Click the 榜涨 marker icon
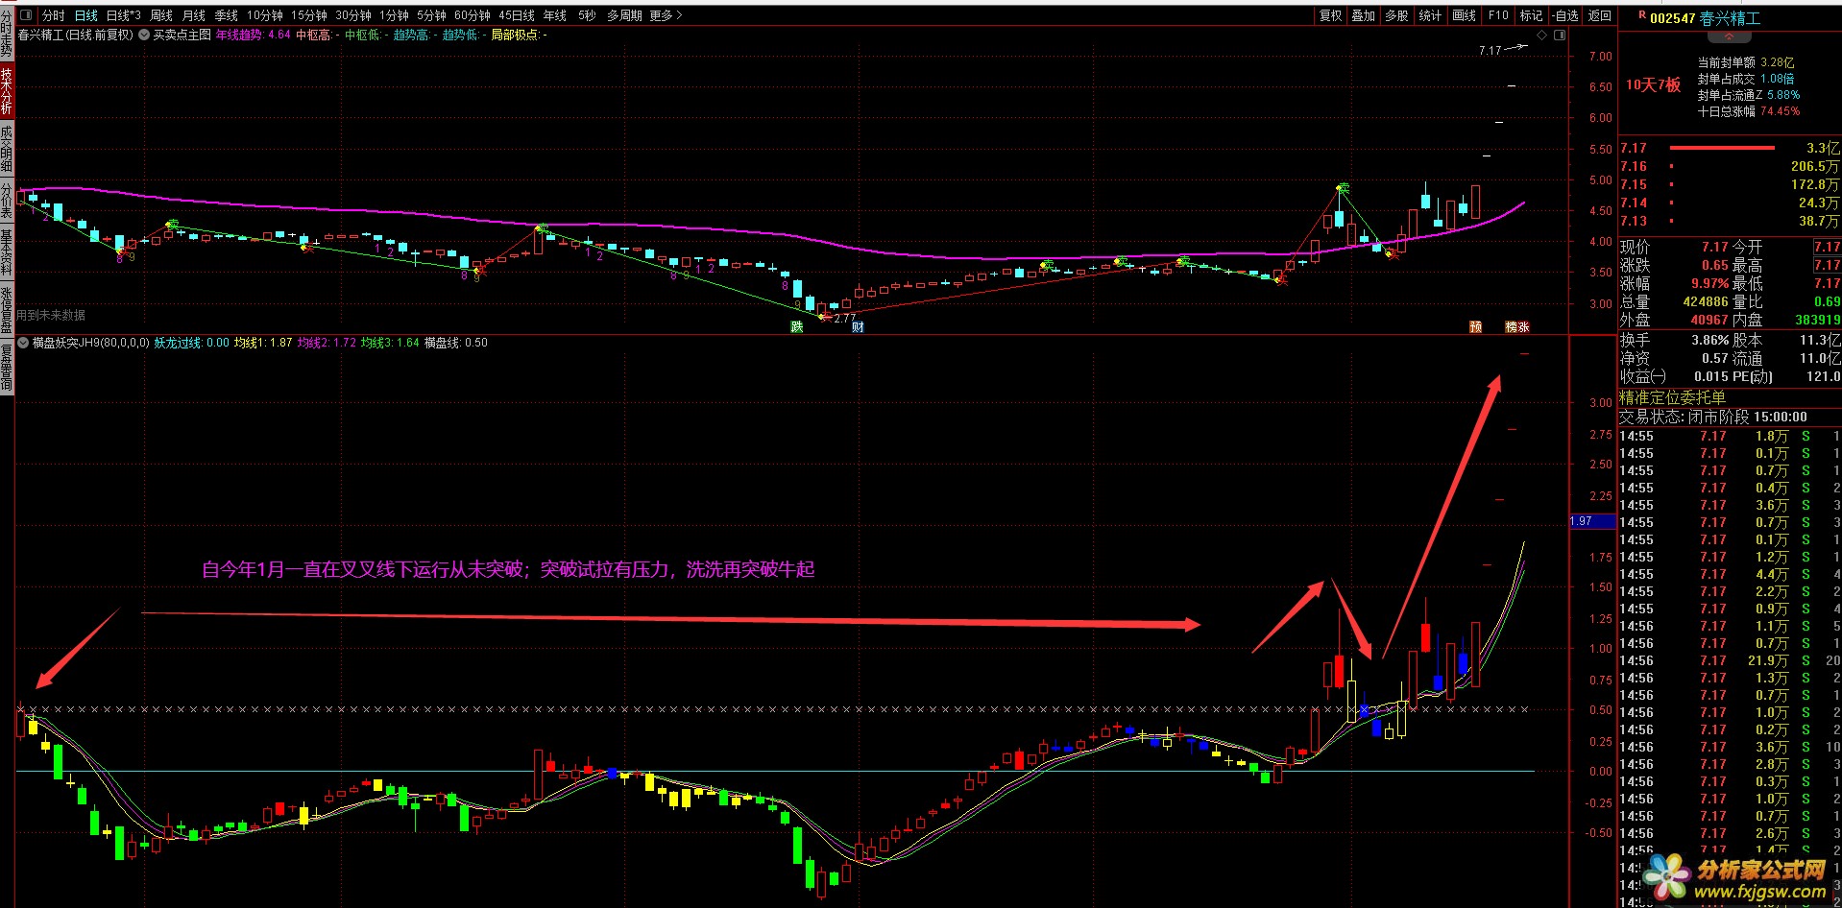The width and height of the screenshot is (1842, 908). 1517,327
